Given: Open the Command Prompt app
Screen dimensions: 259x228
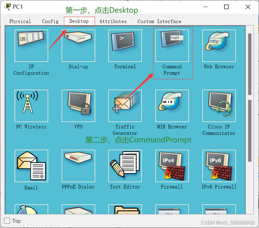Looking at the screenshot, I should click(x=172, y=46).
